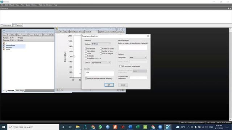The image size is (232, 130).
Task: Click the resid series icon in workfile
Action: (4, 49)
